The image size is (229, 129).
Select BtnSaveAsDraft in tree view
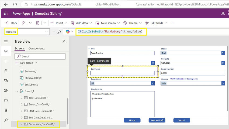(x=33, y=78)
